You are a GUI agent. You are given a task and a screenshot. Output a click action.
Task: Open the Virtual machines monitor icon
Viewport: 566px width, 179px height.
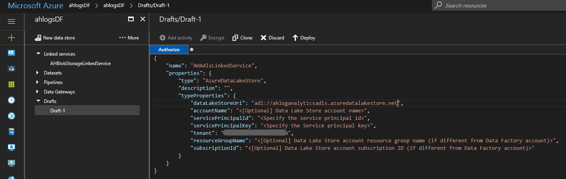tap(11, 163)
